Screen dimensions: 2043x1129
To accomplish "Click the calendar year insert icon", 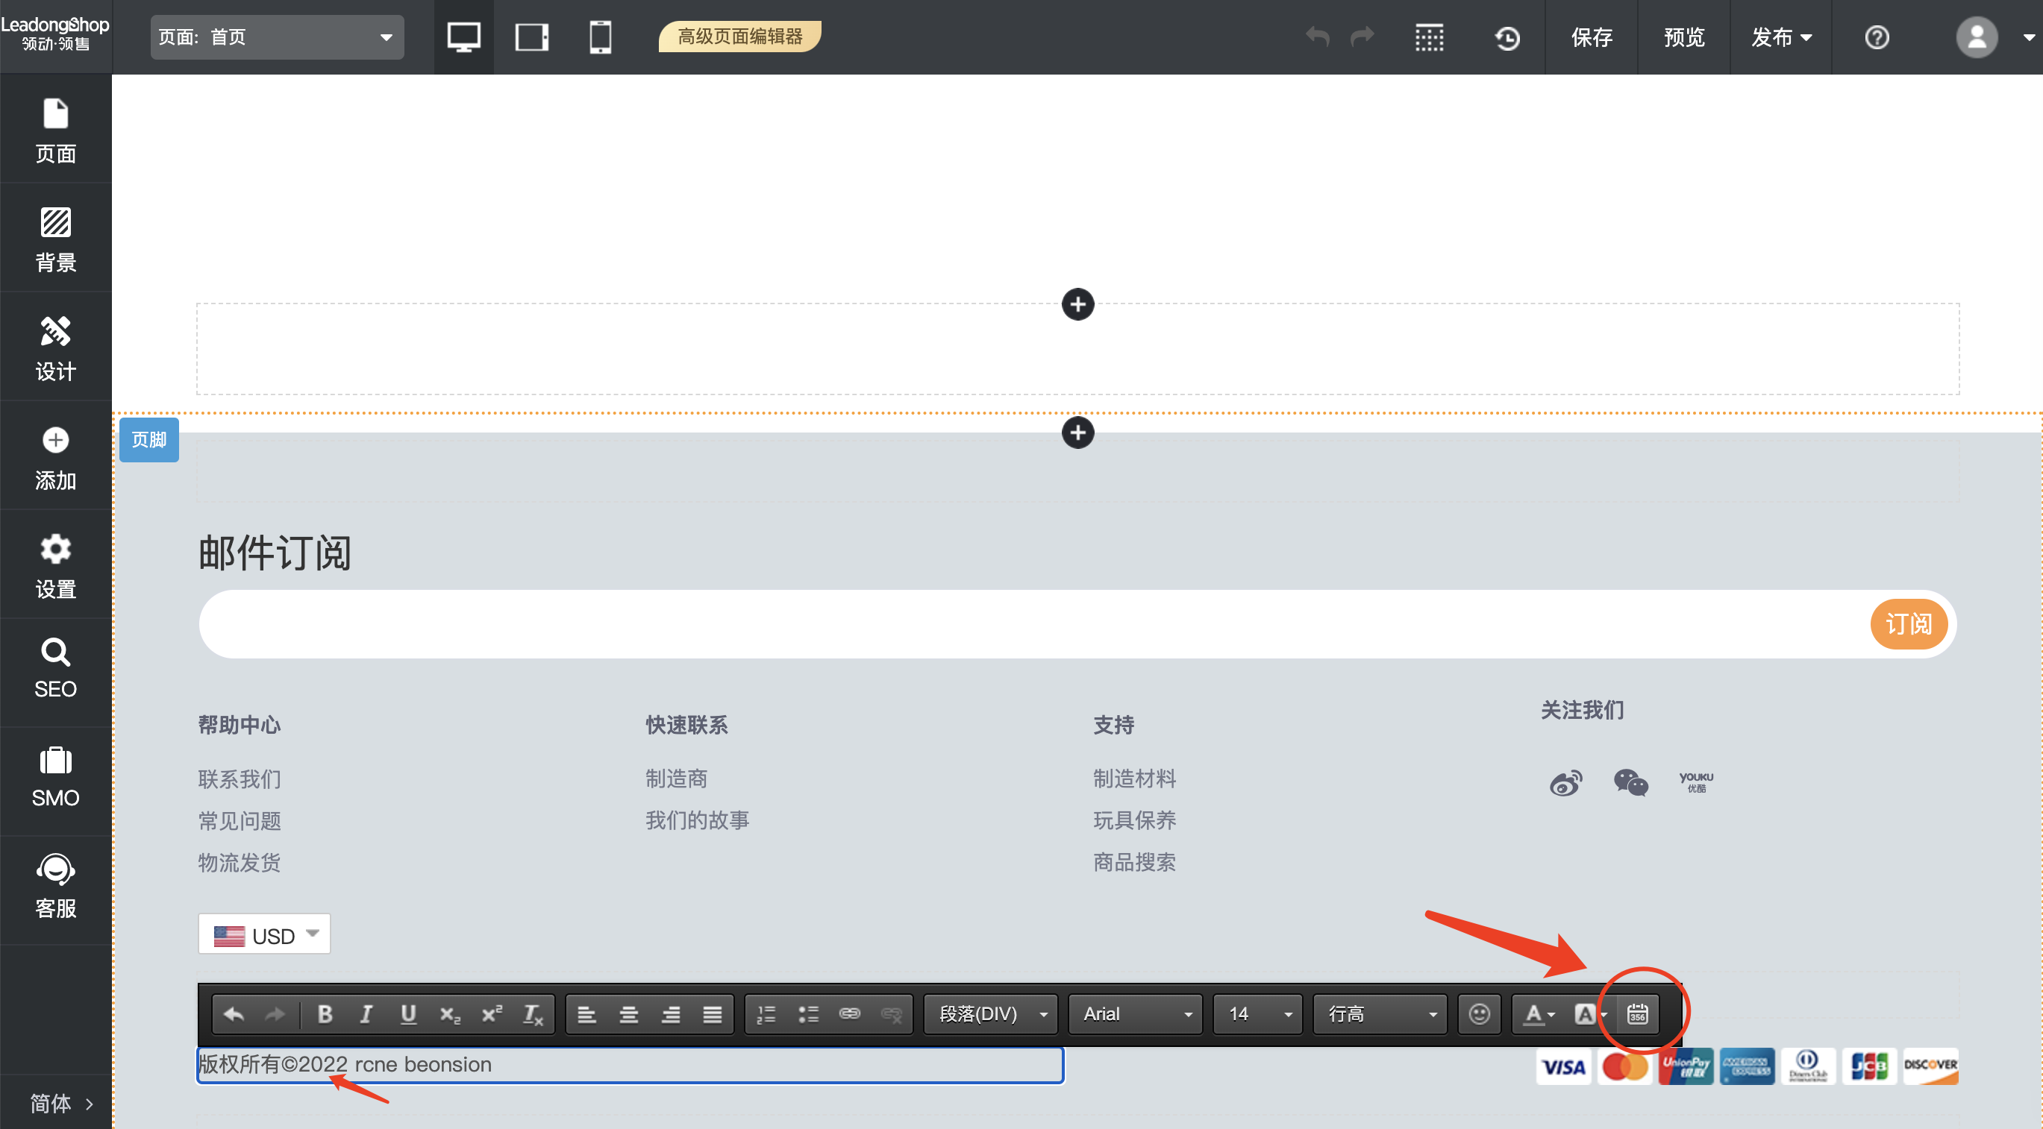I will [x=1637, y=1013].
